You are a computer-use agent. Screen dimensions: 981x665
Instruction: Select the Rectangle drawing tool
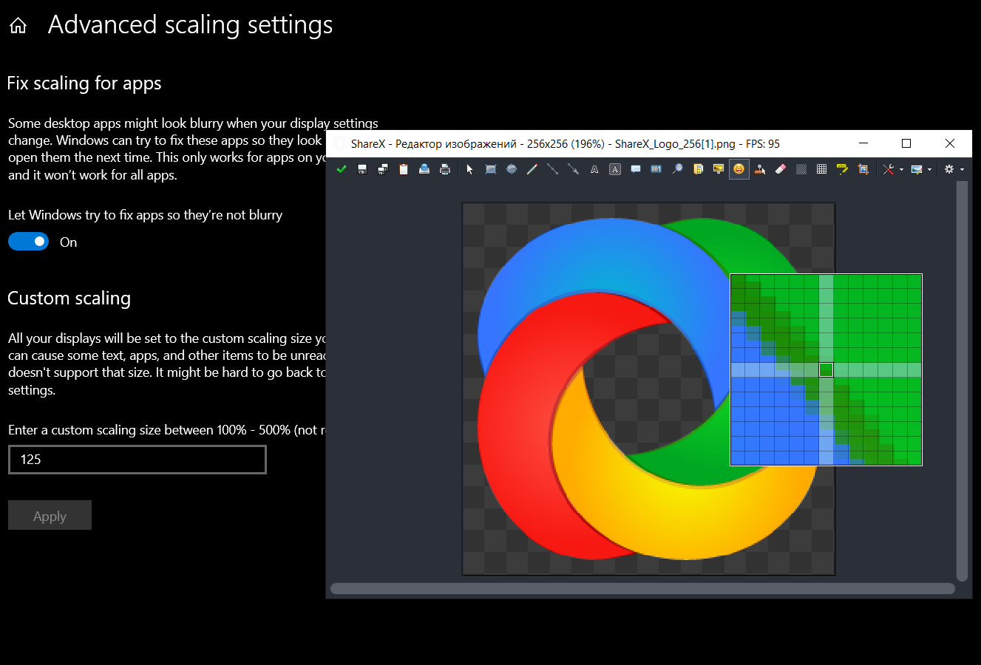[490, 169]
